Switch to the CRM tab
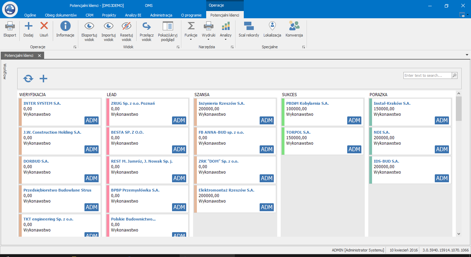 coord(90,15)
